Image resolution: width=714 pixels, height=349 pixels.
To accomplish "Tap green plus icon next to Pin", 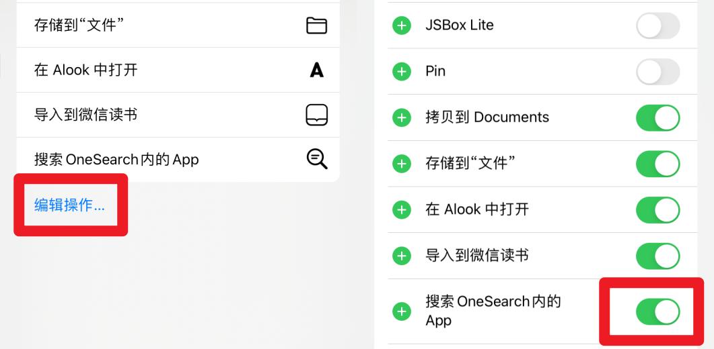I will 402,72.
